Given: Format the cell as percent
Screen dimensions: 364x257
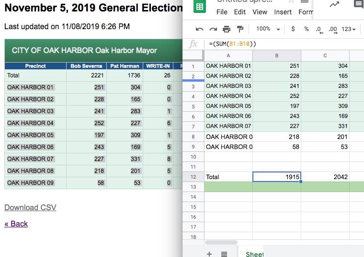Looking at the screenshot, I should point(307,29).
